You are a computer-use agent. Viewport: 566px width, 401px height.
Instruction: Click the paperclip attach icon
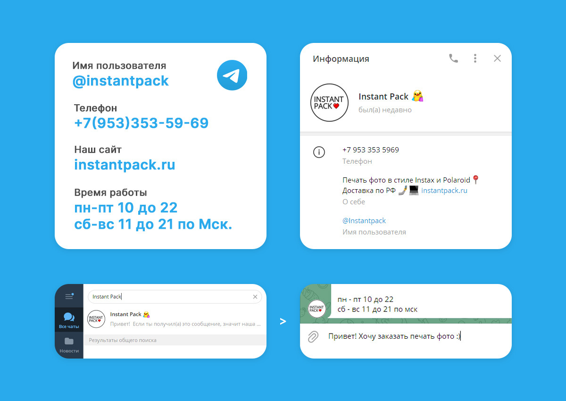313,337
